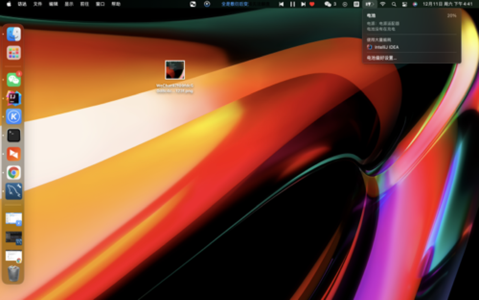479x300 pixels.
Task: Skip to next track in menu bar
Action: point(303,4)
